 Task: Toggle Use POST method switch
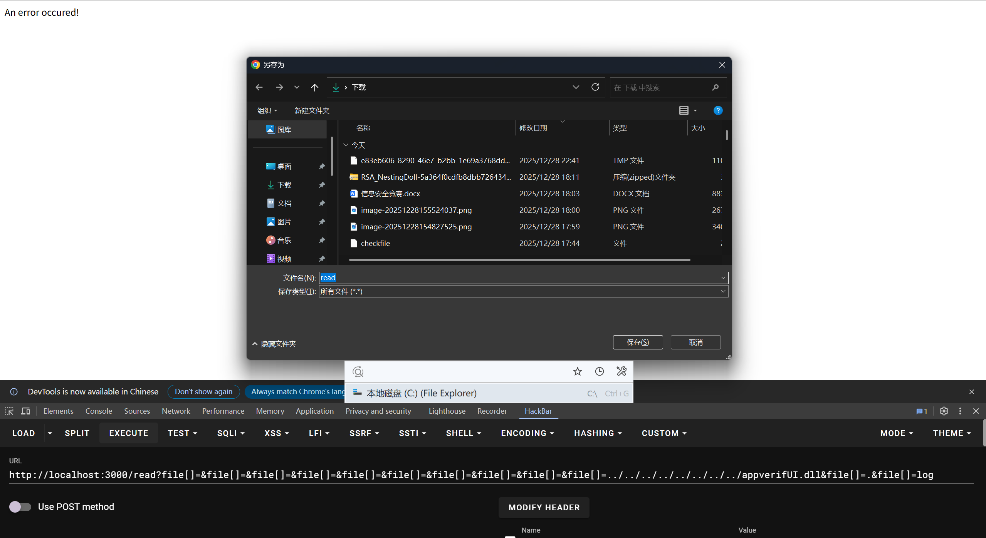point(20,506)
